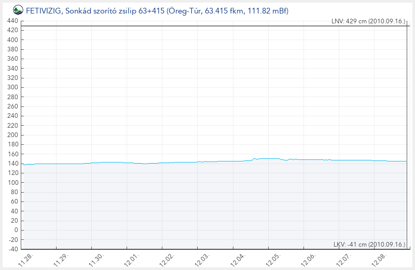Click the 200 value on the y-axis

tap(13, 135)
